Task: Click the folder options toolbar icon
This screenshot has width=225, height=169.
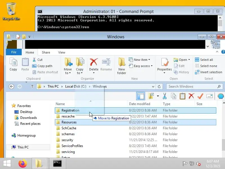Action: click(151, 96)
